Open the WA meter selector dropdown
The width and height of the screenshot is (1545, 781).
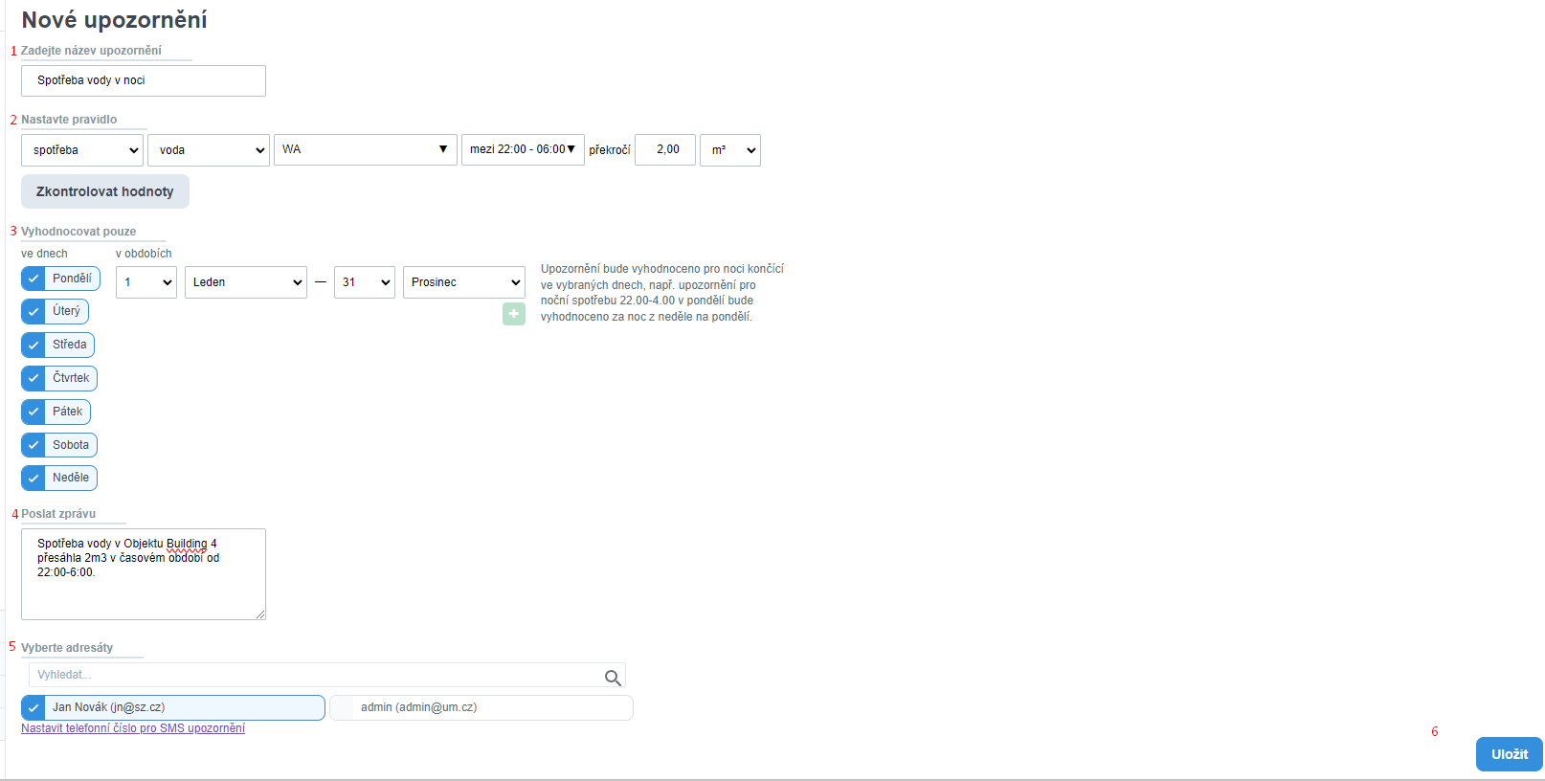(365, 149)
